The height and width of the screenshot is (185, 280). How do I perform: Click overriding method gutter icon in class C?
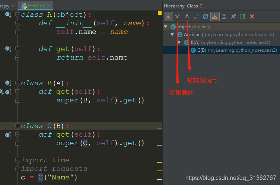coord(8,135)
